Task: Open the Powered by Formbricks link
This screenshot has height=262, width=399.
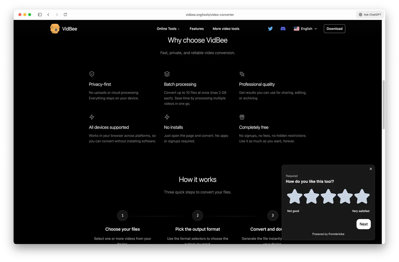Action: click(x=328, y=234)
